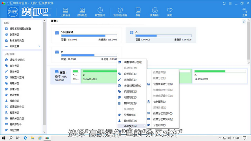Click the disk list scroll-down arrow
The width and height of the screenshot is (251, 141).
point(248,63)
